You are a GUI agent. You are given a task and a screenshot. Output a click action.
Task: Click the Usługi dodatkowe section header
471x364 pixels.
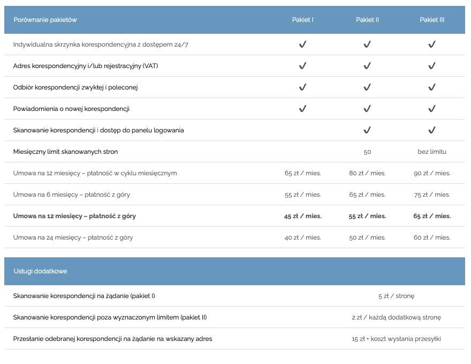(40, 271)
